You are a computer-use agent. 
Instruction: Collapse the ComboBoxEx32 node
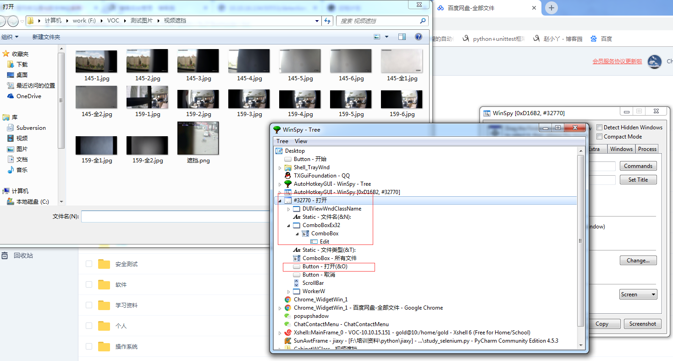point(289,226)
